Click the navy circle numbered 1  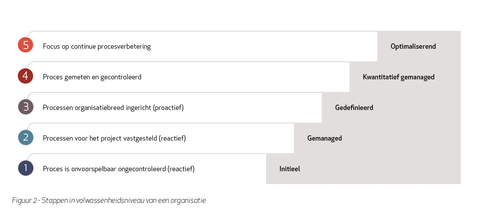coord(25,168)
